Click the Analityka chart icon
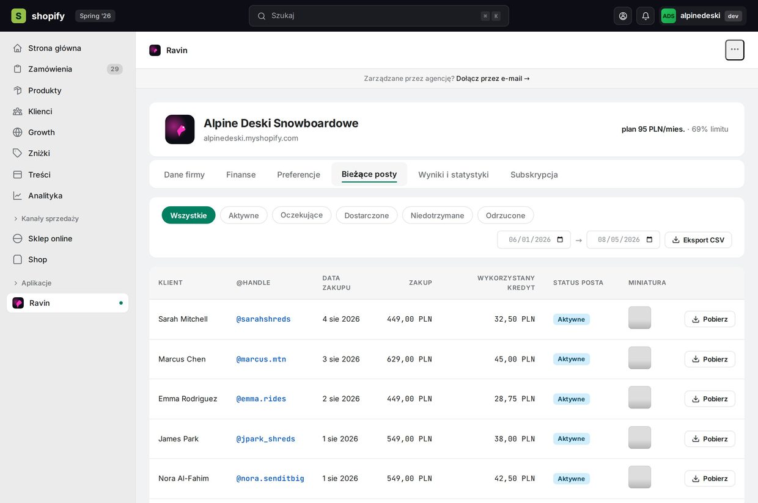Screen dimensions: 758x503 [x=18, y=195]
